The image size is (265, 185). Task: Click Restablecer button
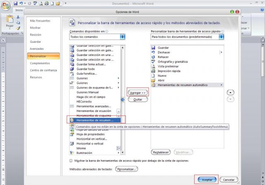pyautogui.click(x=161, y=152)
